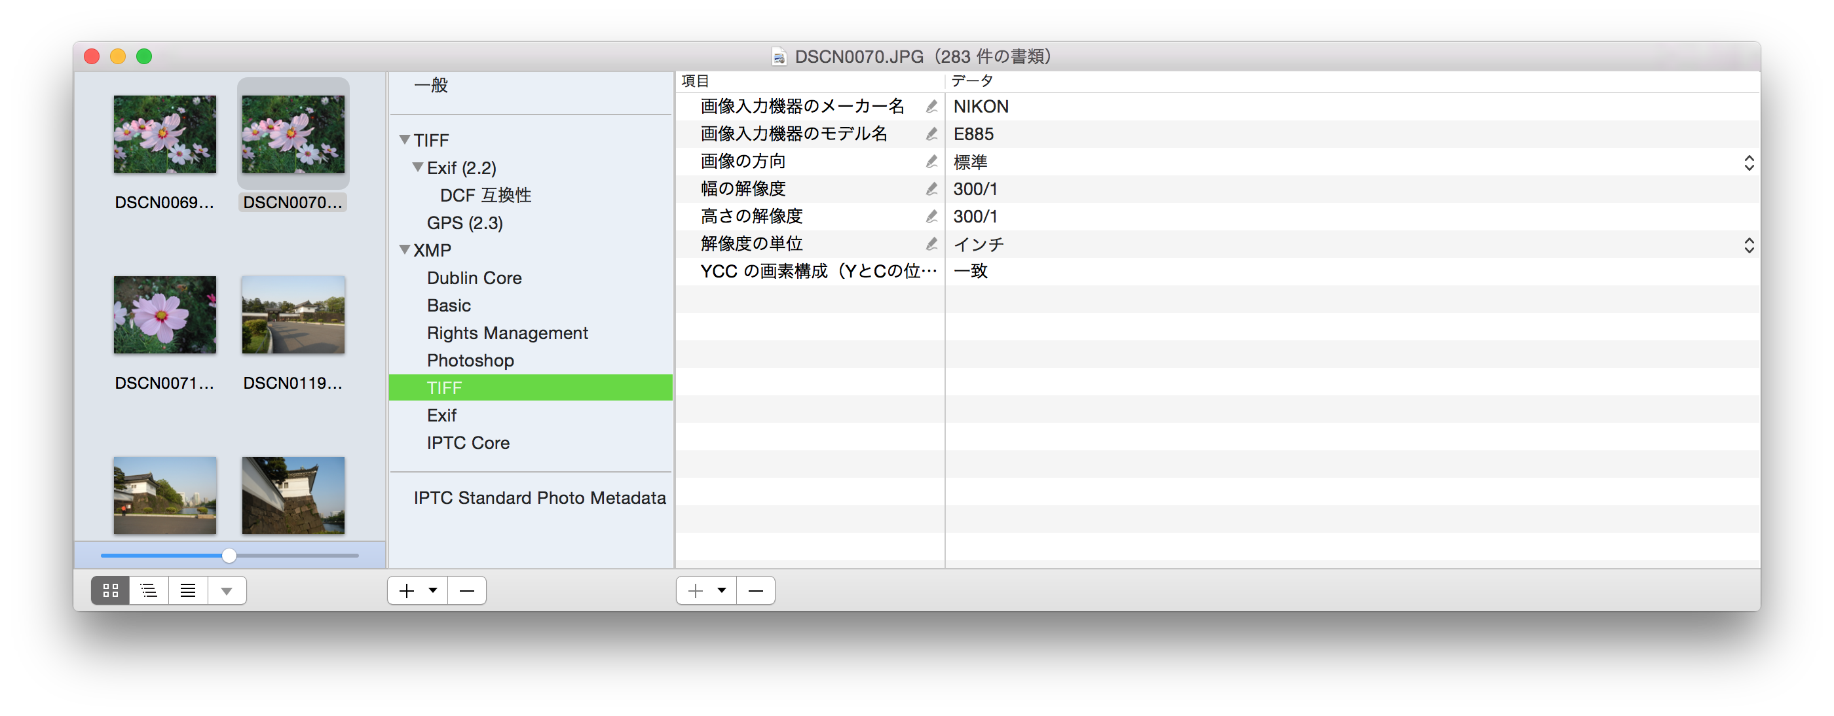Select the 一般 category
Viewport: 1834px width, 716px height.
[x=431, y=85]
